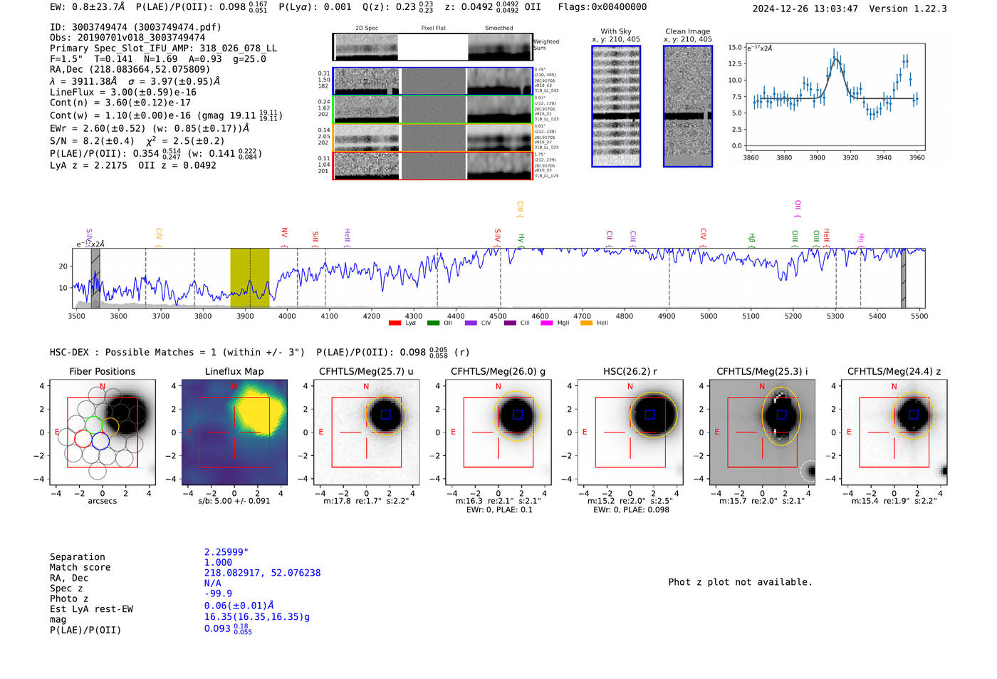The image size is (997, 679).
Task: Click the Obs: 20190701v018_3003749474 text
Action: click(127, 38)
